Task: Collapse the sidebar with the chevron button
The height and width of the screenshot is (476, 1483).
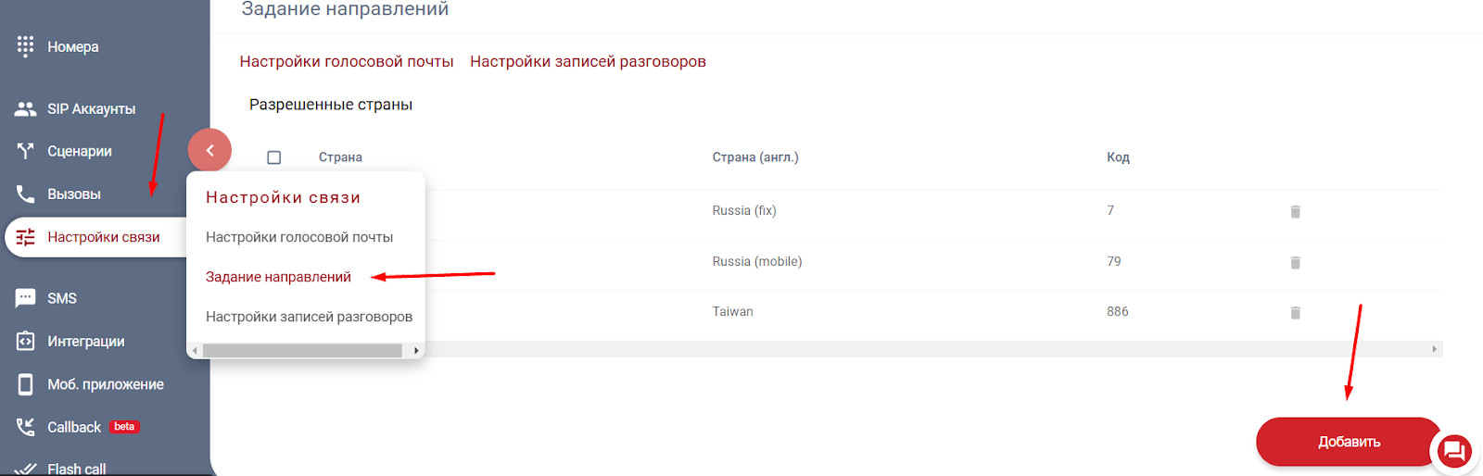Action: tap(209, 150)
